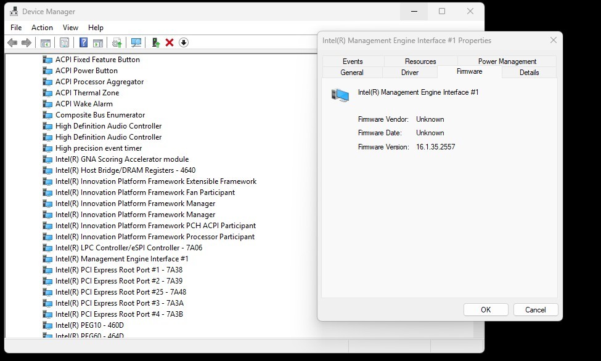Click the Device Manager title bar app icon
The image size is (601, 361).
click(x=14, y=12)
